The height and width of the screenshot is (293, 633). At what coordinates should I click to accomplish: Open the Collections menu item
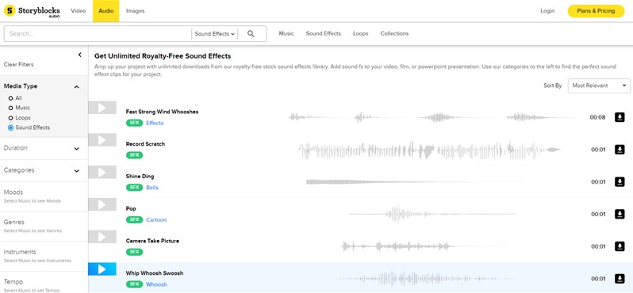(394, 33)
